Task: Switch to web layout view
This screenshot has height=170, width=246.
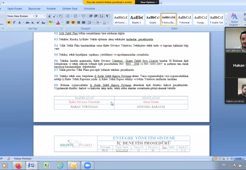Action: (x=223, y=159)
